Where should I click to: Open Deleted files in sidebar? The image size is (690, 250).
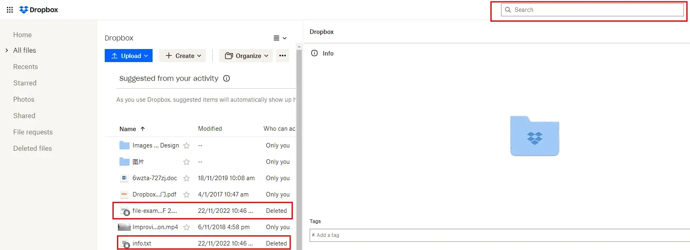(x=32, y=148)
